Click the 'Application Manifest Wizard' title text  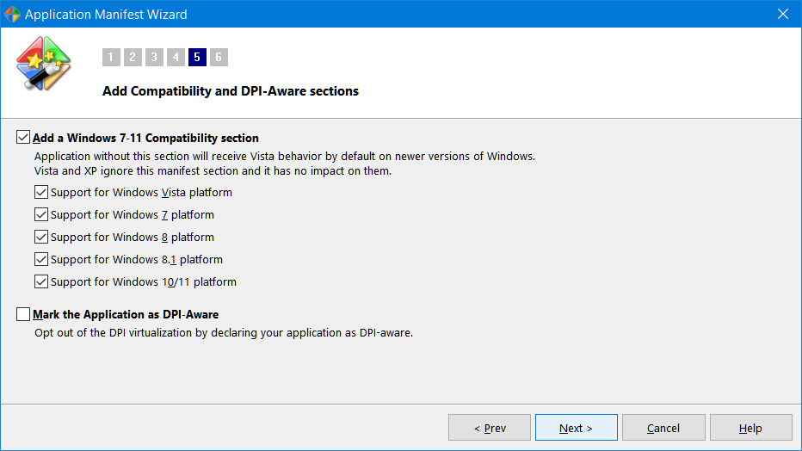click(106, 15)
